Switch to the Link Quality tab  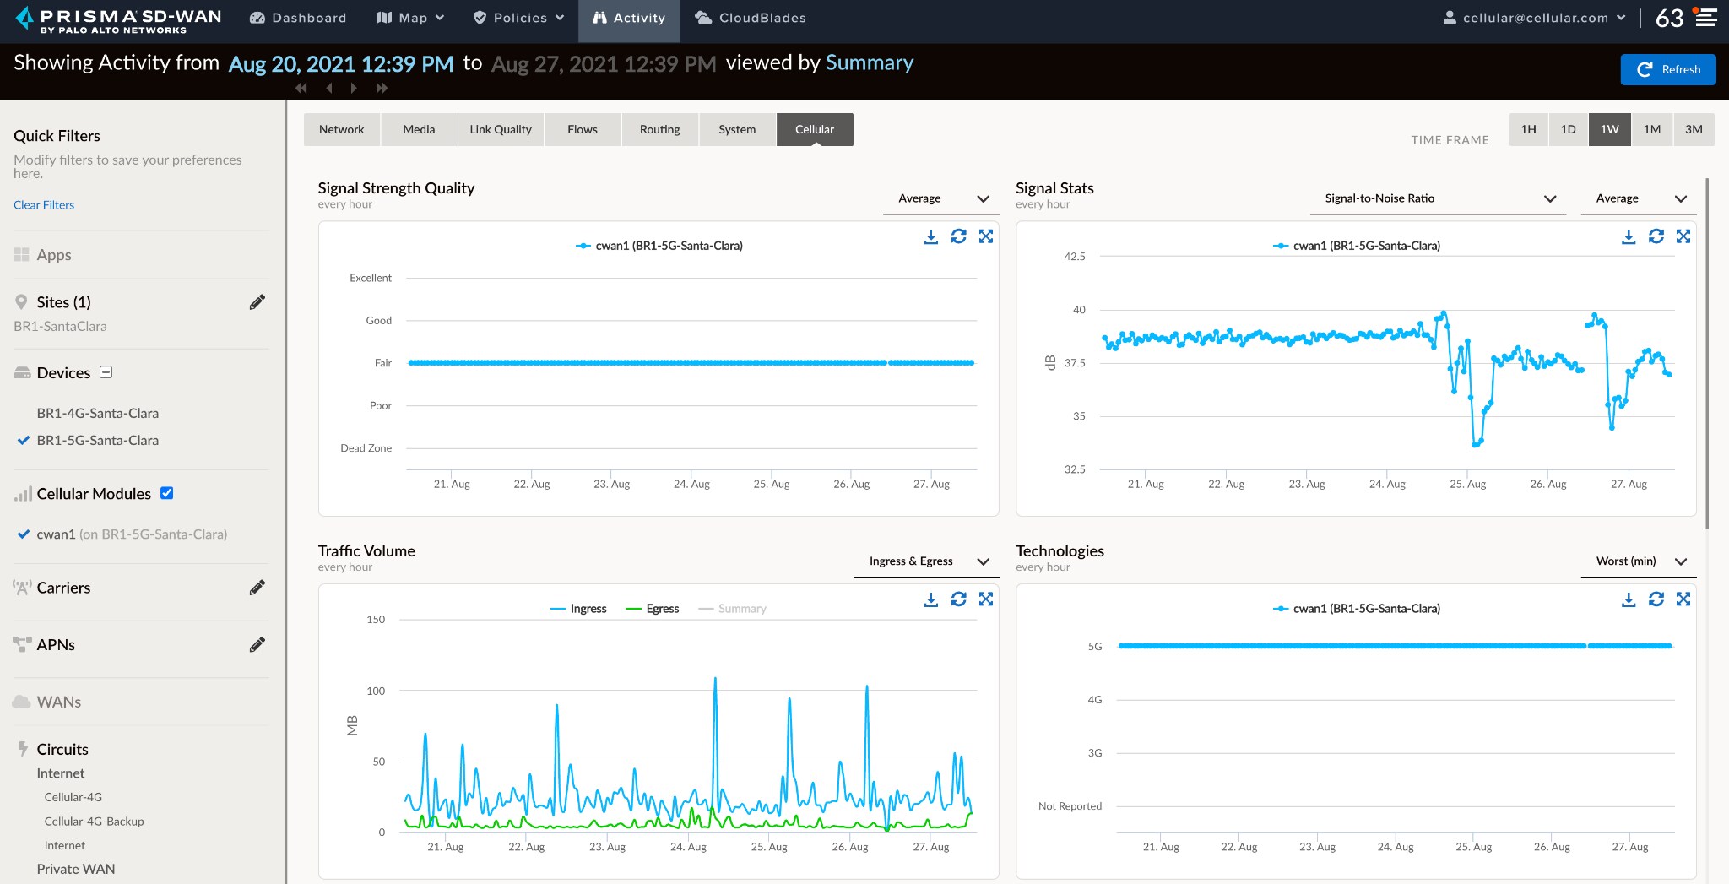(501, 129)
